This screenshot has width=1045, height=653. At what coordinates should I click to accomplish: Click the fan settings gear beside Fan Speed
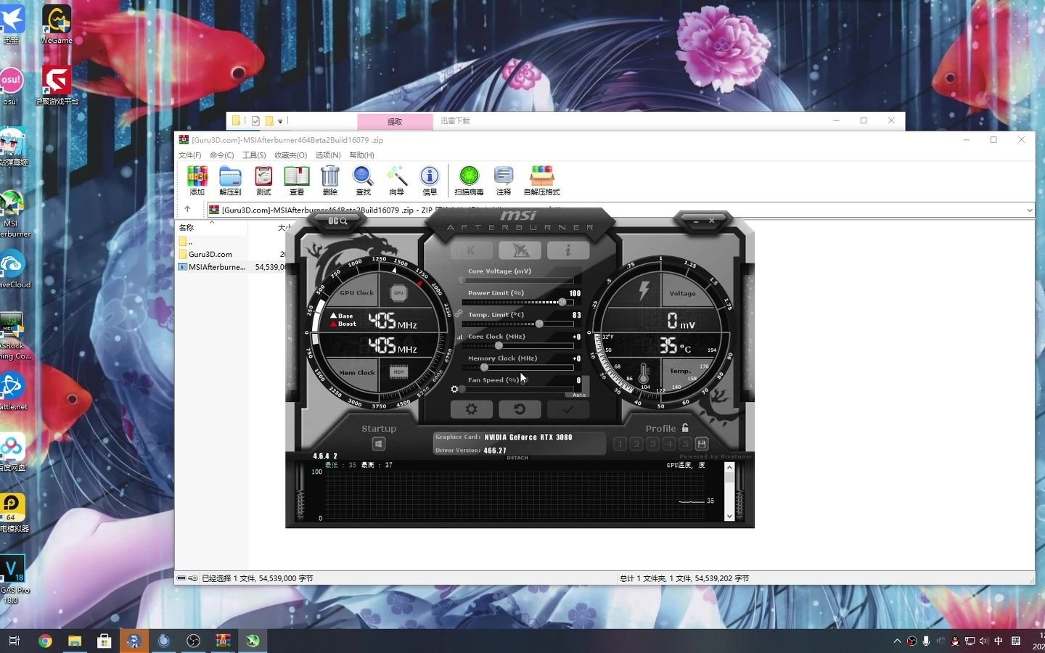454,390
